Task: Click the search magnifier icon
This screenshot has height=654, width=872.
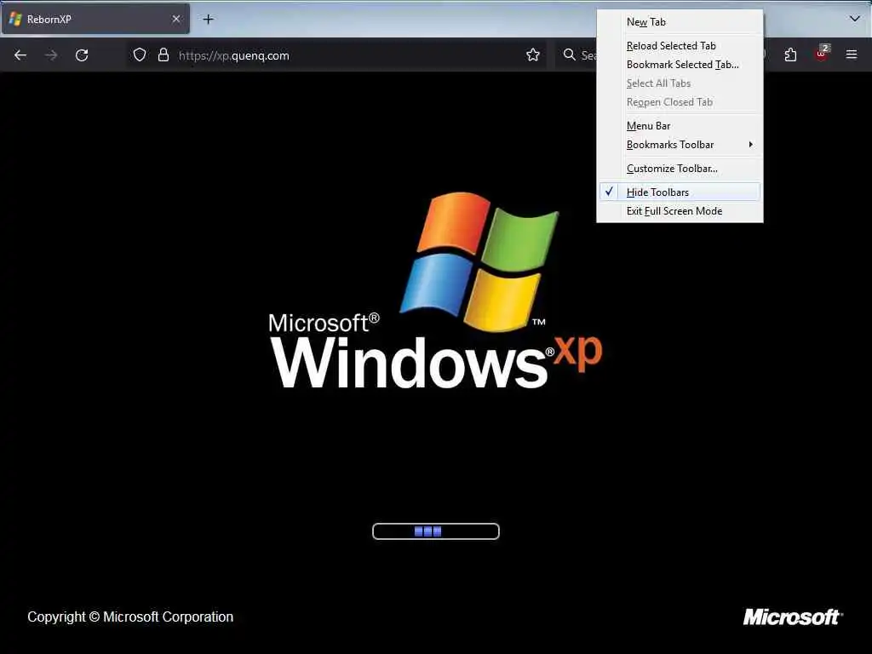Action: pos(570,55)
